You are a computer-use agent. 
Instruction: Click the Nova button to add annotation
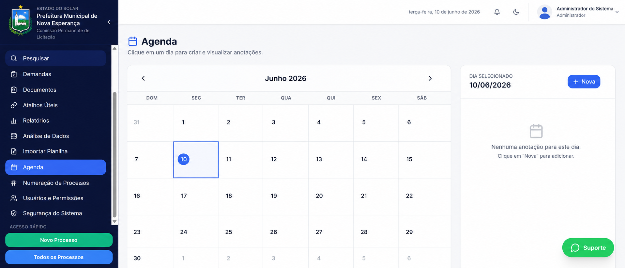tap(584, 82)
